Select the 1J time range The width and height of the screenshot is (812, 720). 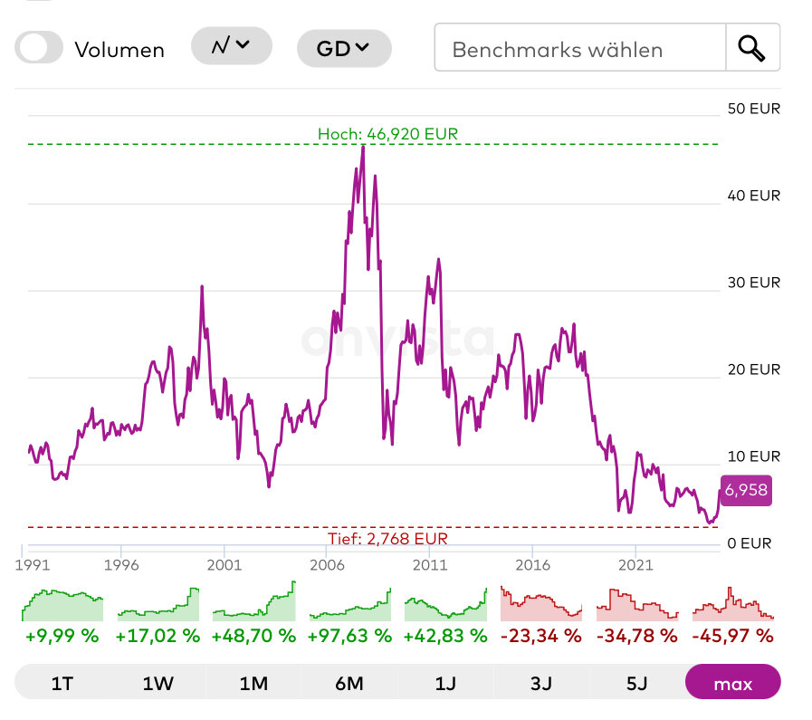444,683
